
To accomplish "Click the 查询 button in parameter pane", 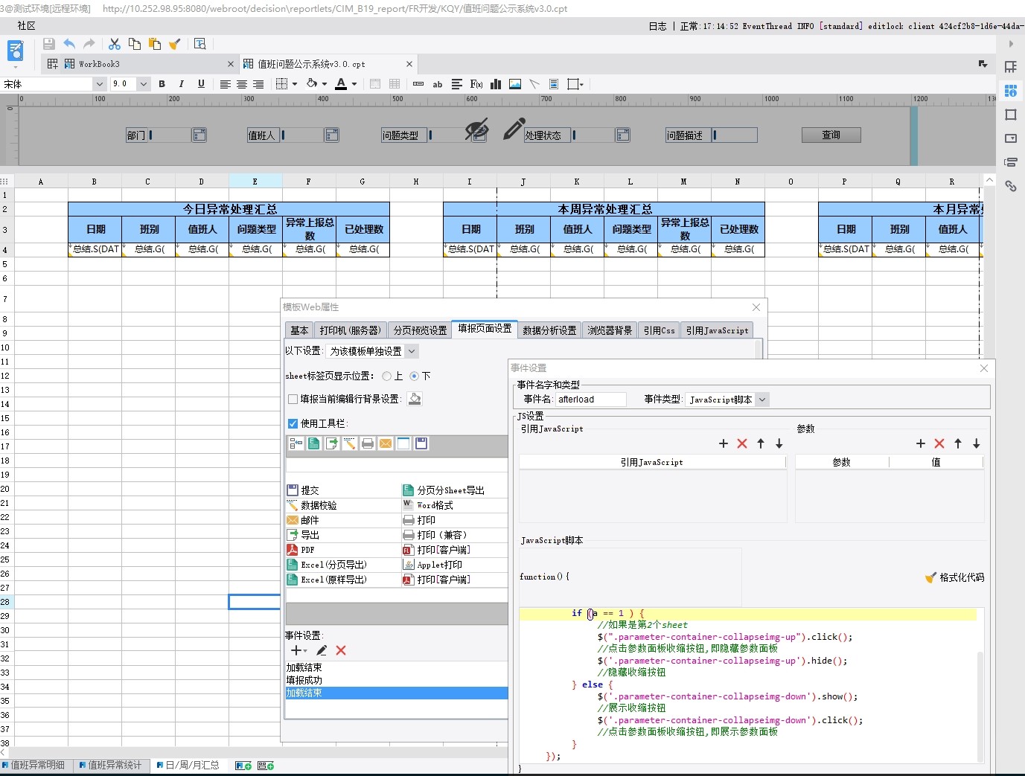I will coord(831,135).
